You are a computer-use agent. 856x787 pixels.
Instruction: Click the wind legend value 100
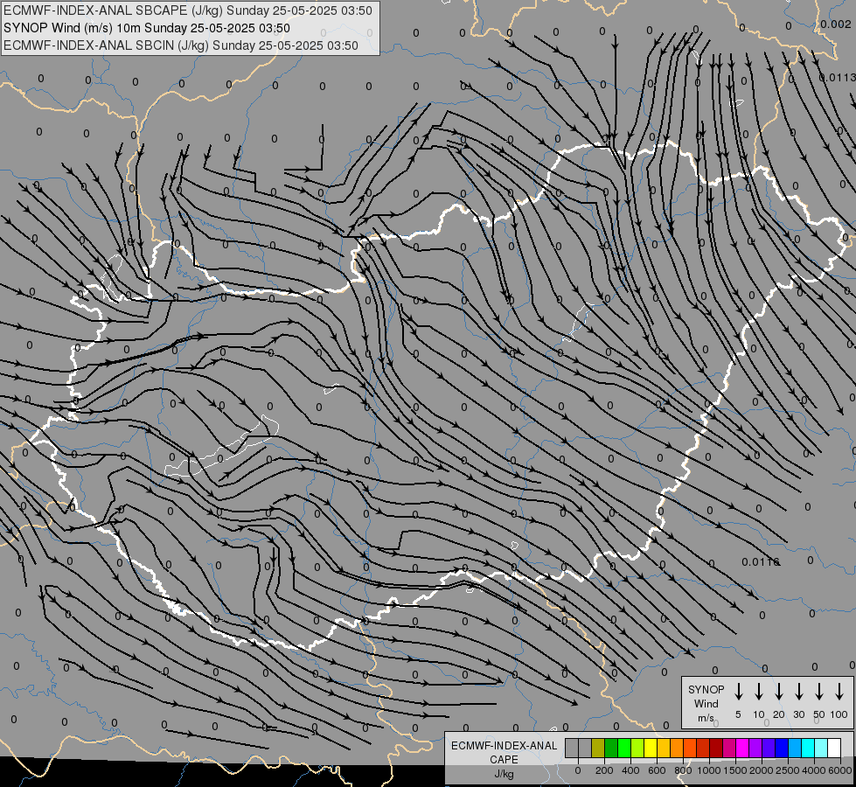click(839, 714)
